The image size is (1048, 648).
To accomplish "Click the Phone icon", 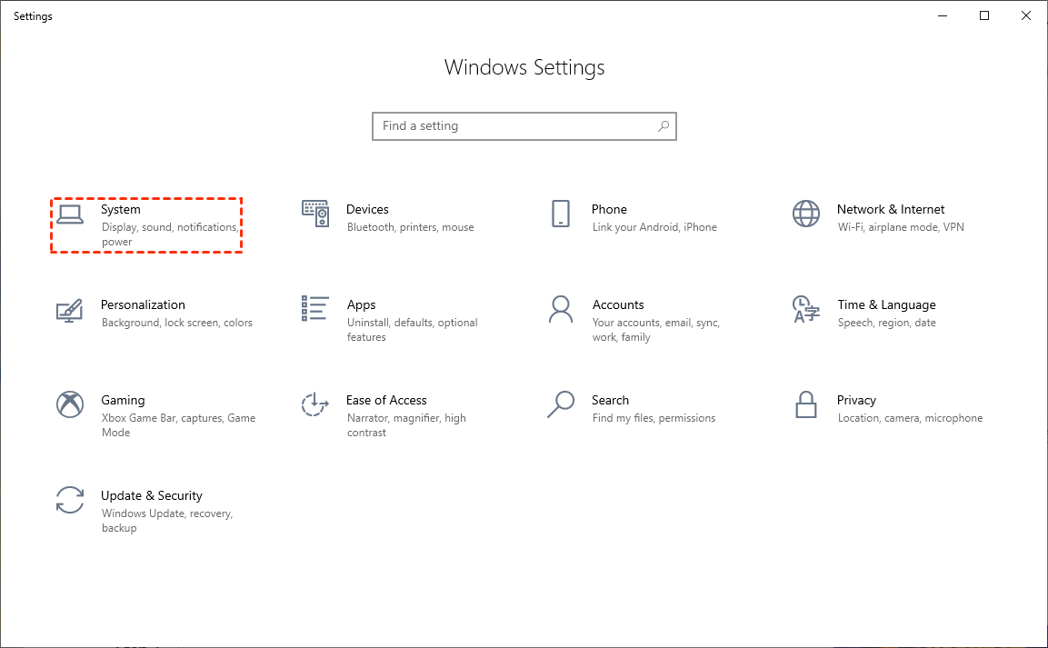I will tap(561, 214).
